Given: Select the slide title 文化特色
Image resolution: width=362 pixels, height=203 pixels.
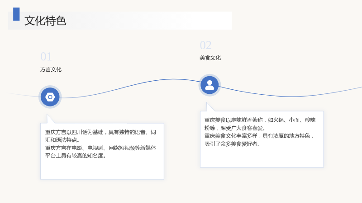Looking at the screenshot, I should click(x=46, y=21).
